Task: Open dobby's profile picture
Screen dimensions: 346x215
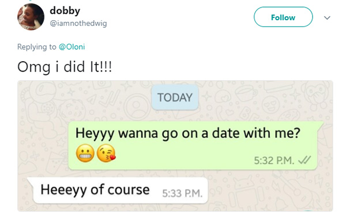Action: [31, 17]
